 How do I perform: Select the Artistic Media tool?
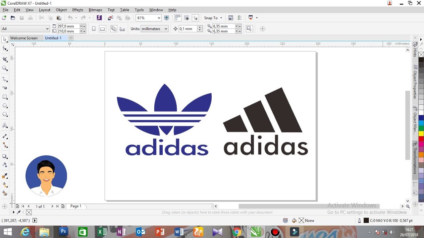coord(5,88)
